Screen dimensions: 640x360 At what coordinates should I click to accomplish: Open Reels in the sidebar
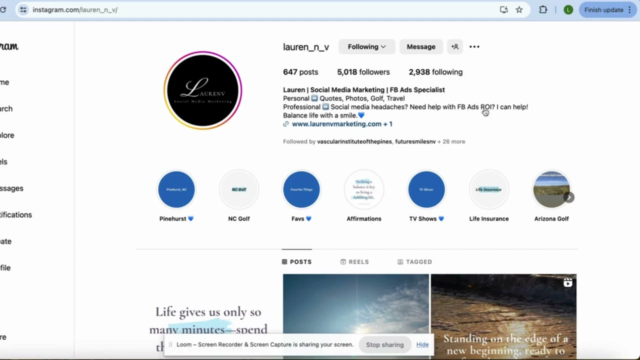pyautogui.click(x=3, y=161)
